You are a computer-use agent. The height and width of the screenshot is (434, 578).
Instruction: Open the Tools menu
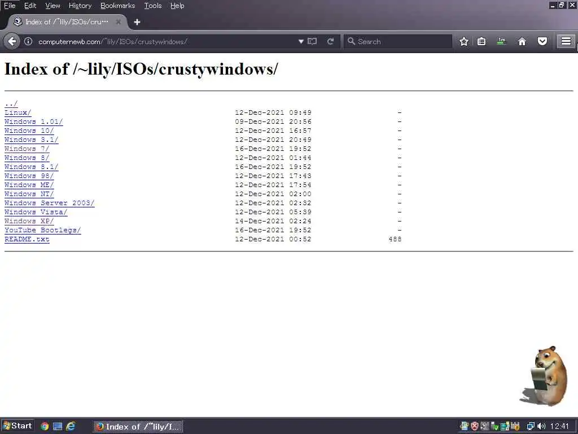coord(153,6)
